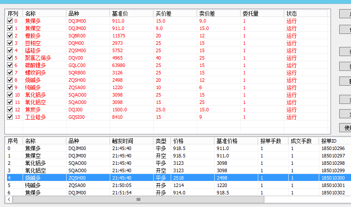Viewport: 351px width, 207px height.
Task: Uncheck the checkbox for row 0 焦煤多
Action: click(10, 21)
